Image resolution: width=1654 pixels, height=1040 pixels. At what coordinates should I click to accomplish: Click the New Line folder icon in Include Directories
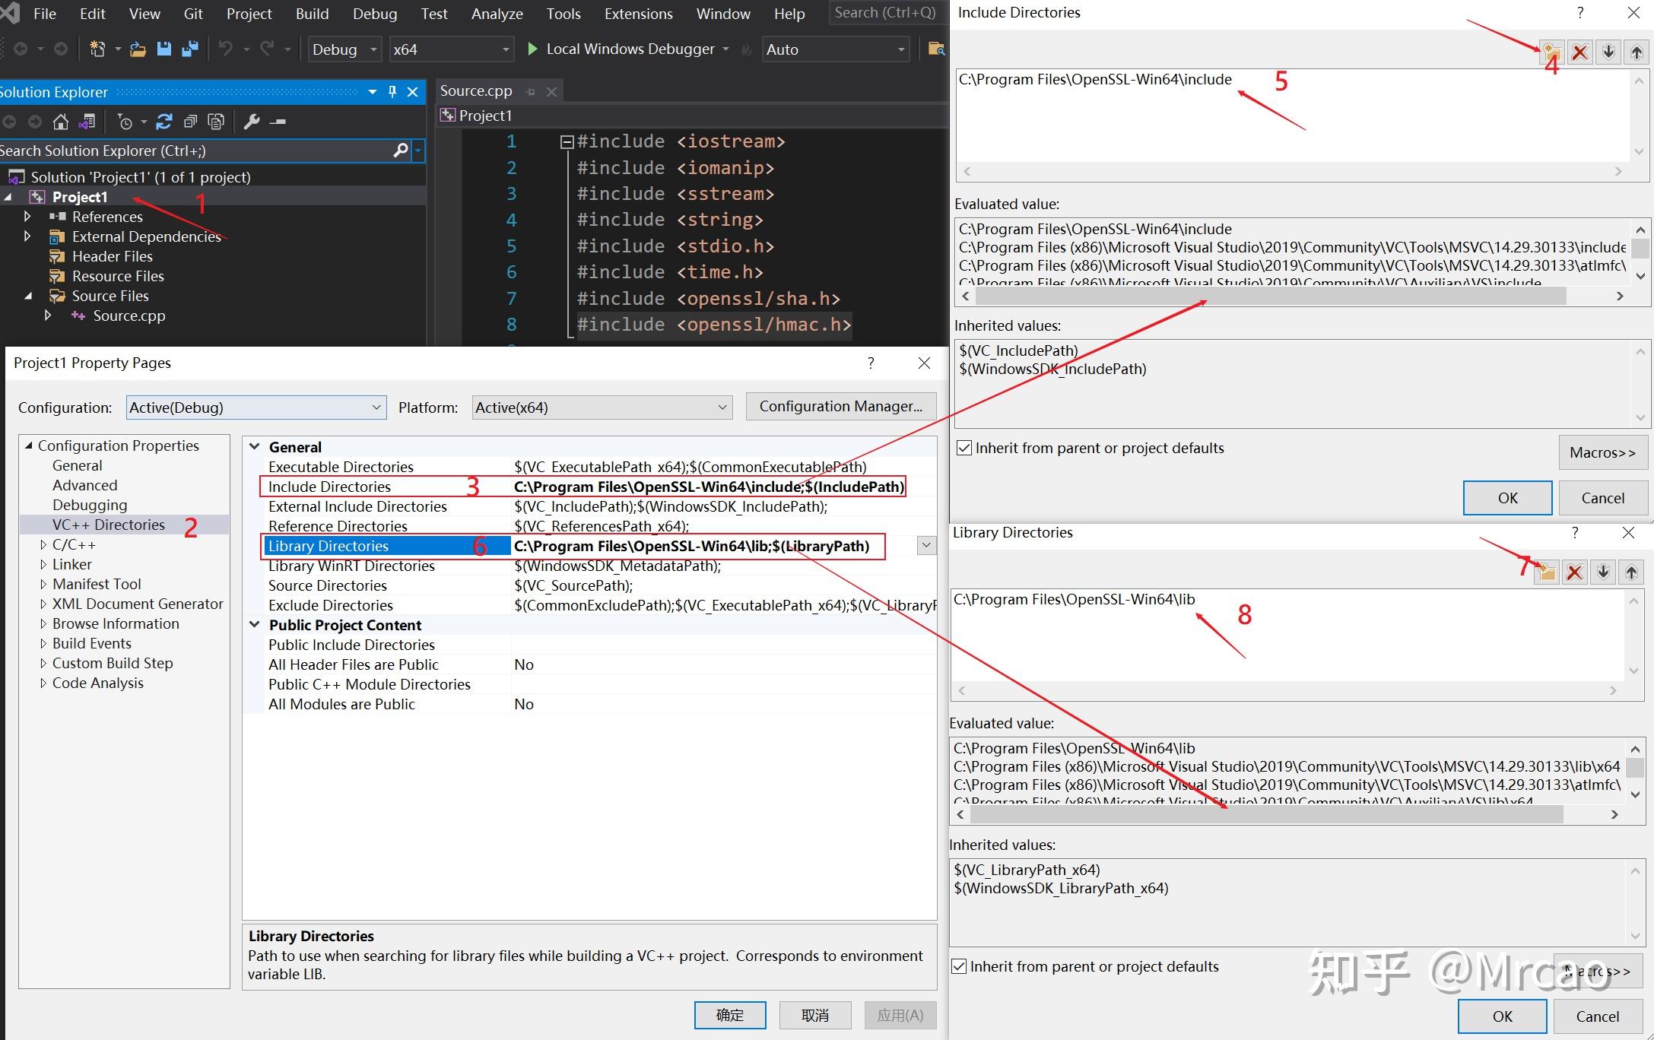click(x=1551, y=52)
